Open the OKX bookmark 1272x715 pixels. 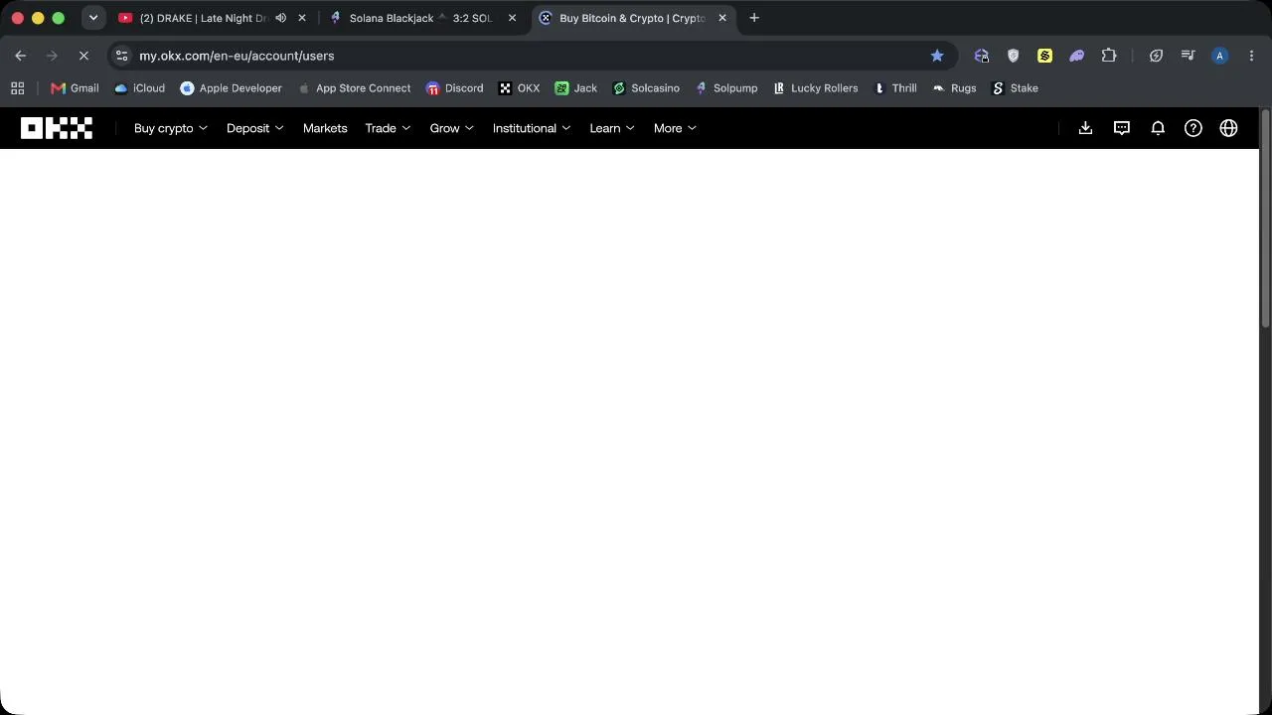(x=519, y=88)
